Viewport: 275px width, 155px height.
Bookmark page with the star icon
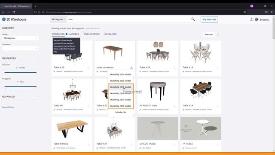[x=244, y=12]
